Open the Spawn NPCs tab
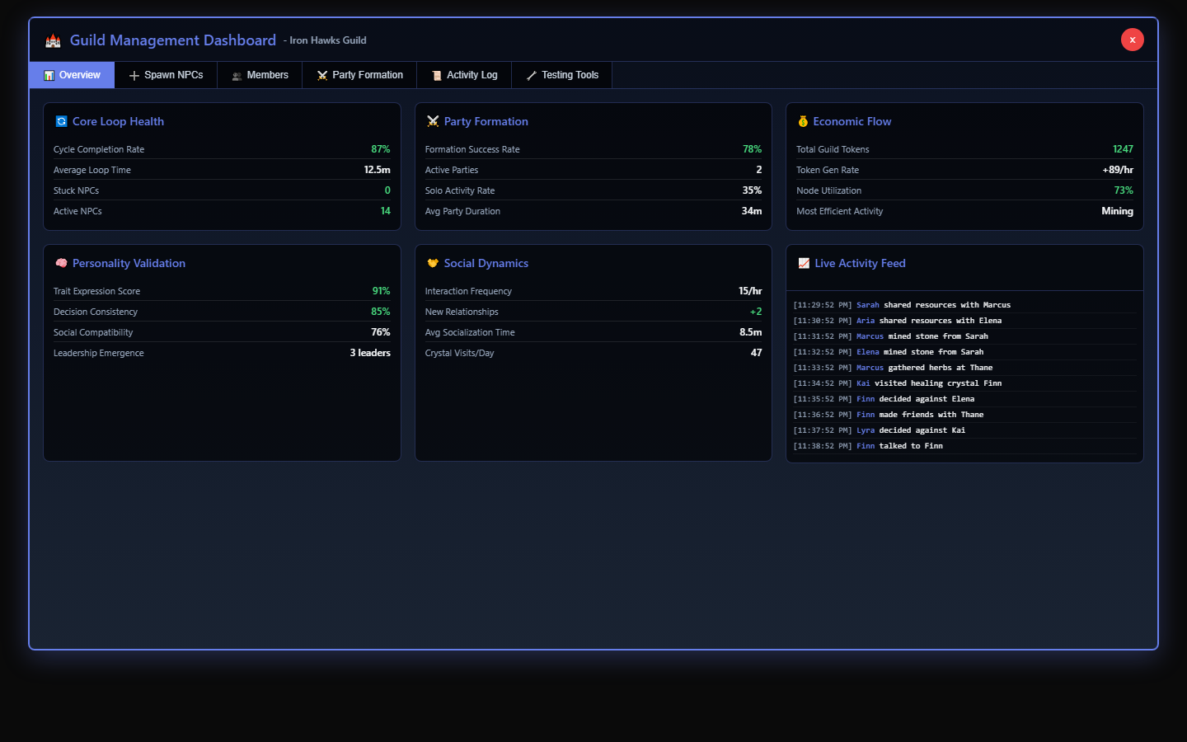The height and width of the screenshot is (742, 1187). point(166,75)
